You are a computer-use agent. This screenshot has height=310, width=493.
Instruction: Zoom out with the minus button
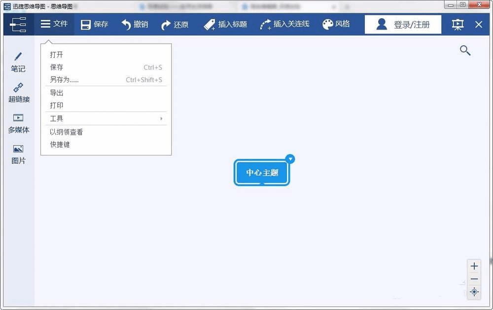coord(474,279)
